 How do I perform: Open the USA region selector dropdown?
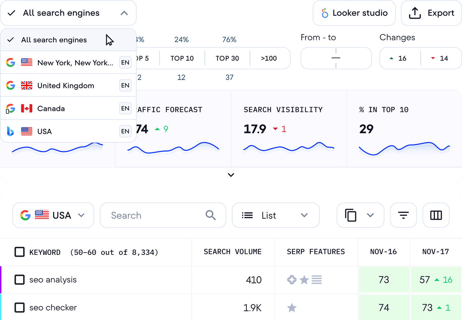point(53,215)
